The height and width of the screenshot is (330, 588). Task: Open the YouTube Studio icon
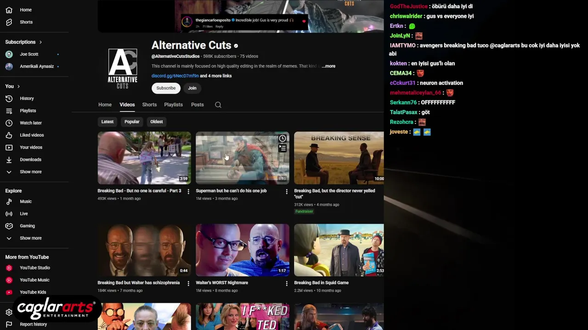pyautogui.click(x=9, y=268)
